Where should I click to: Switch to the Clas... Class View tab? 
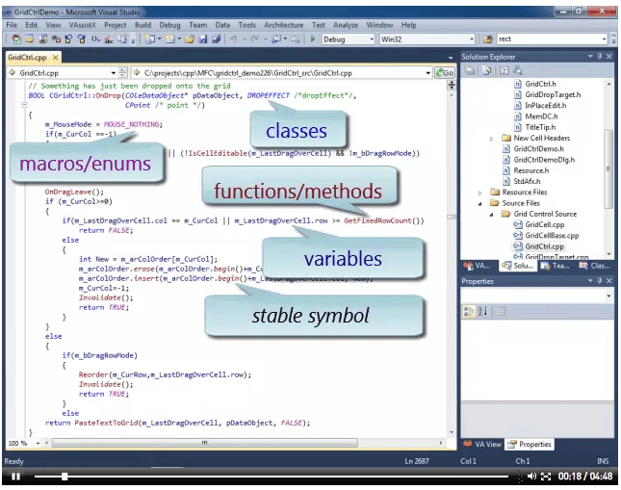(594, 266)
